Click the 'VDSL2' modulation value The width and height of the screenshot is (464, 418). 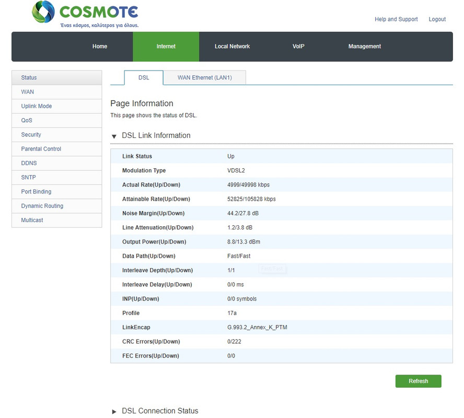point(236,170)
